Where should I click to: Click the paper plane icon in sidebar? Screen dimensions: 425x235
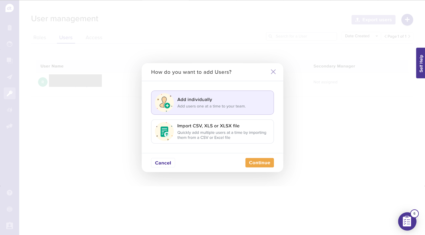10,77
